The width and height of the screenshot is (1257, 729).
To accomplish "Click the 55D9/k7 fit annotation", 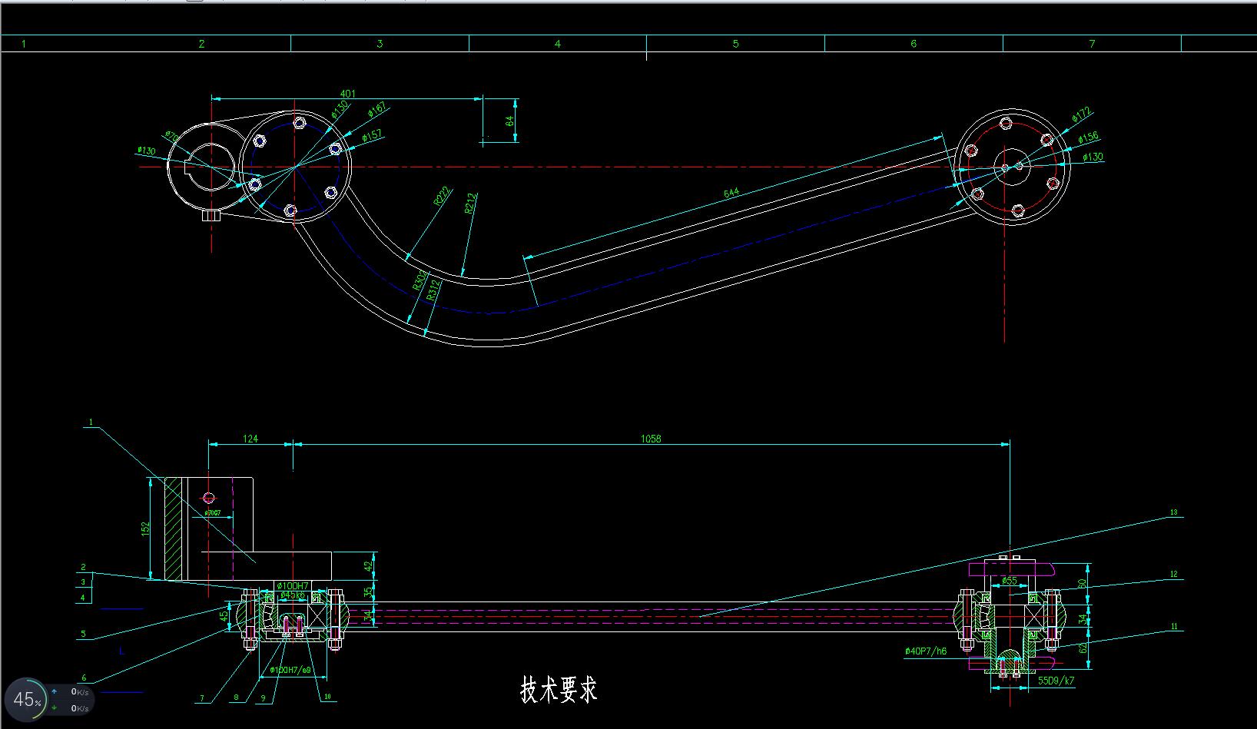I will (x=1056, y=681).
